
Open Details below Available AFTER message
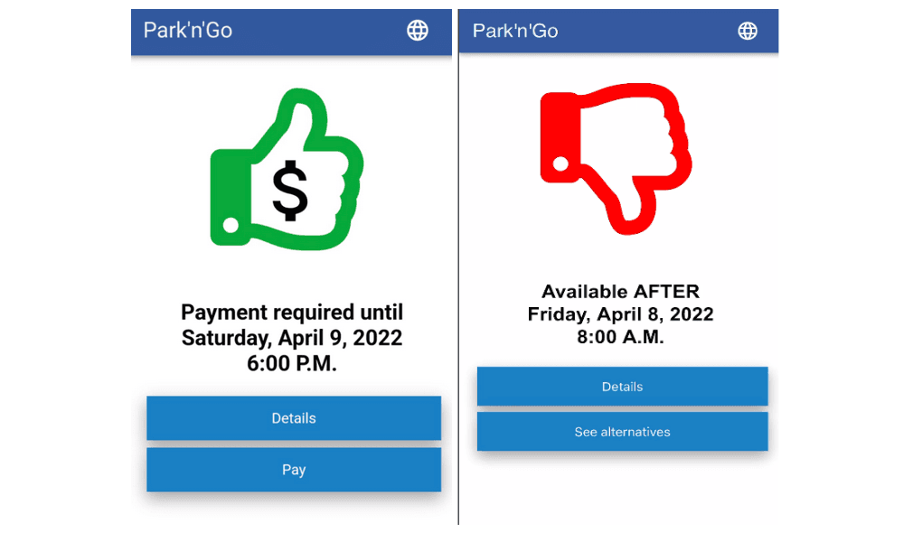[x=622, y=387]
